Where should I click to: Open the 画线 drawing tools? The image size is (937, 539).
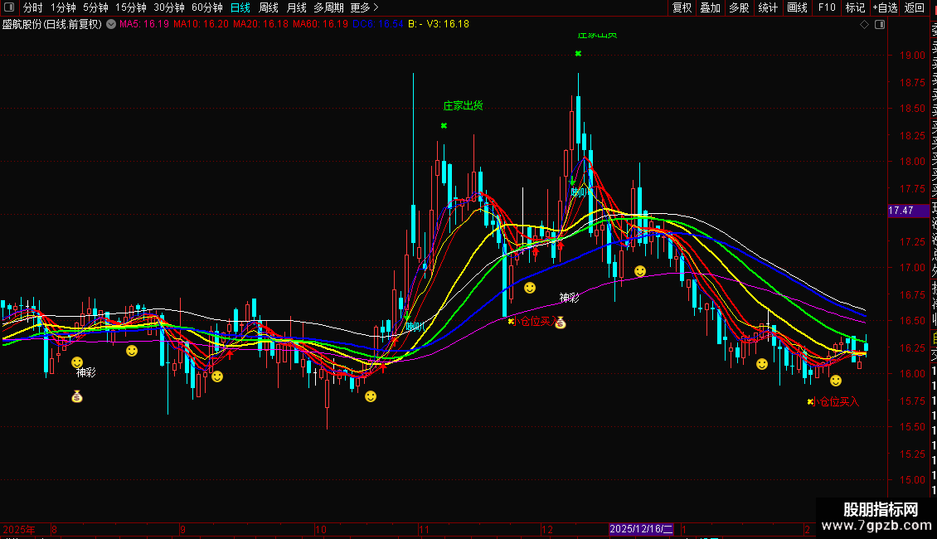[797, 7]
